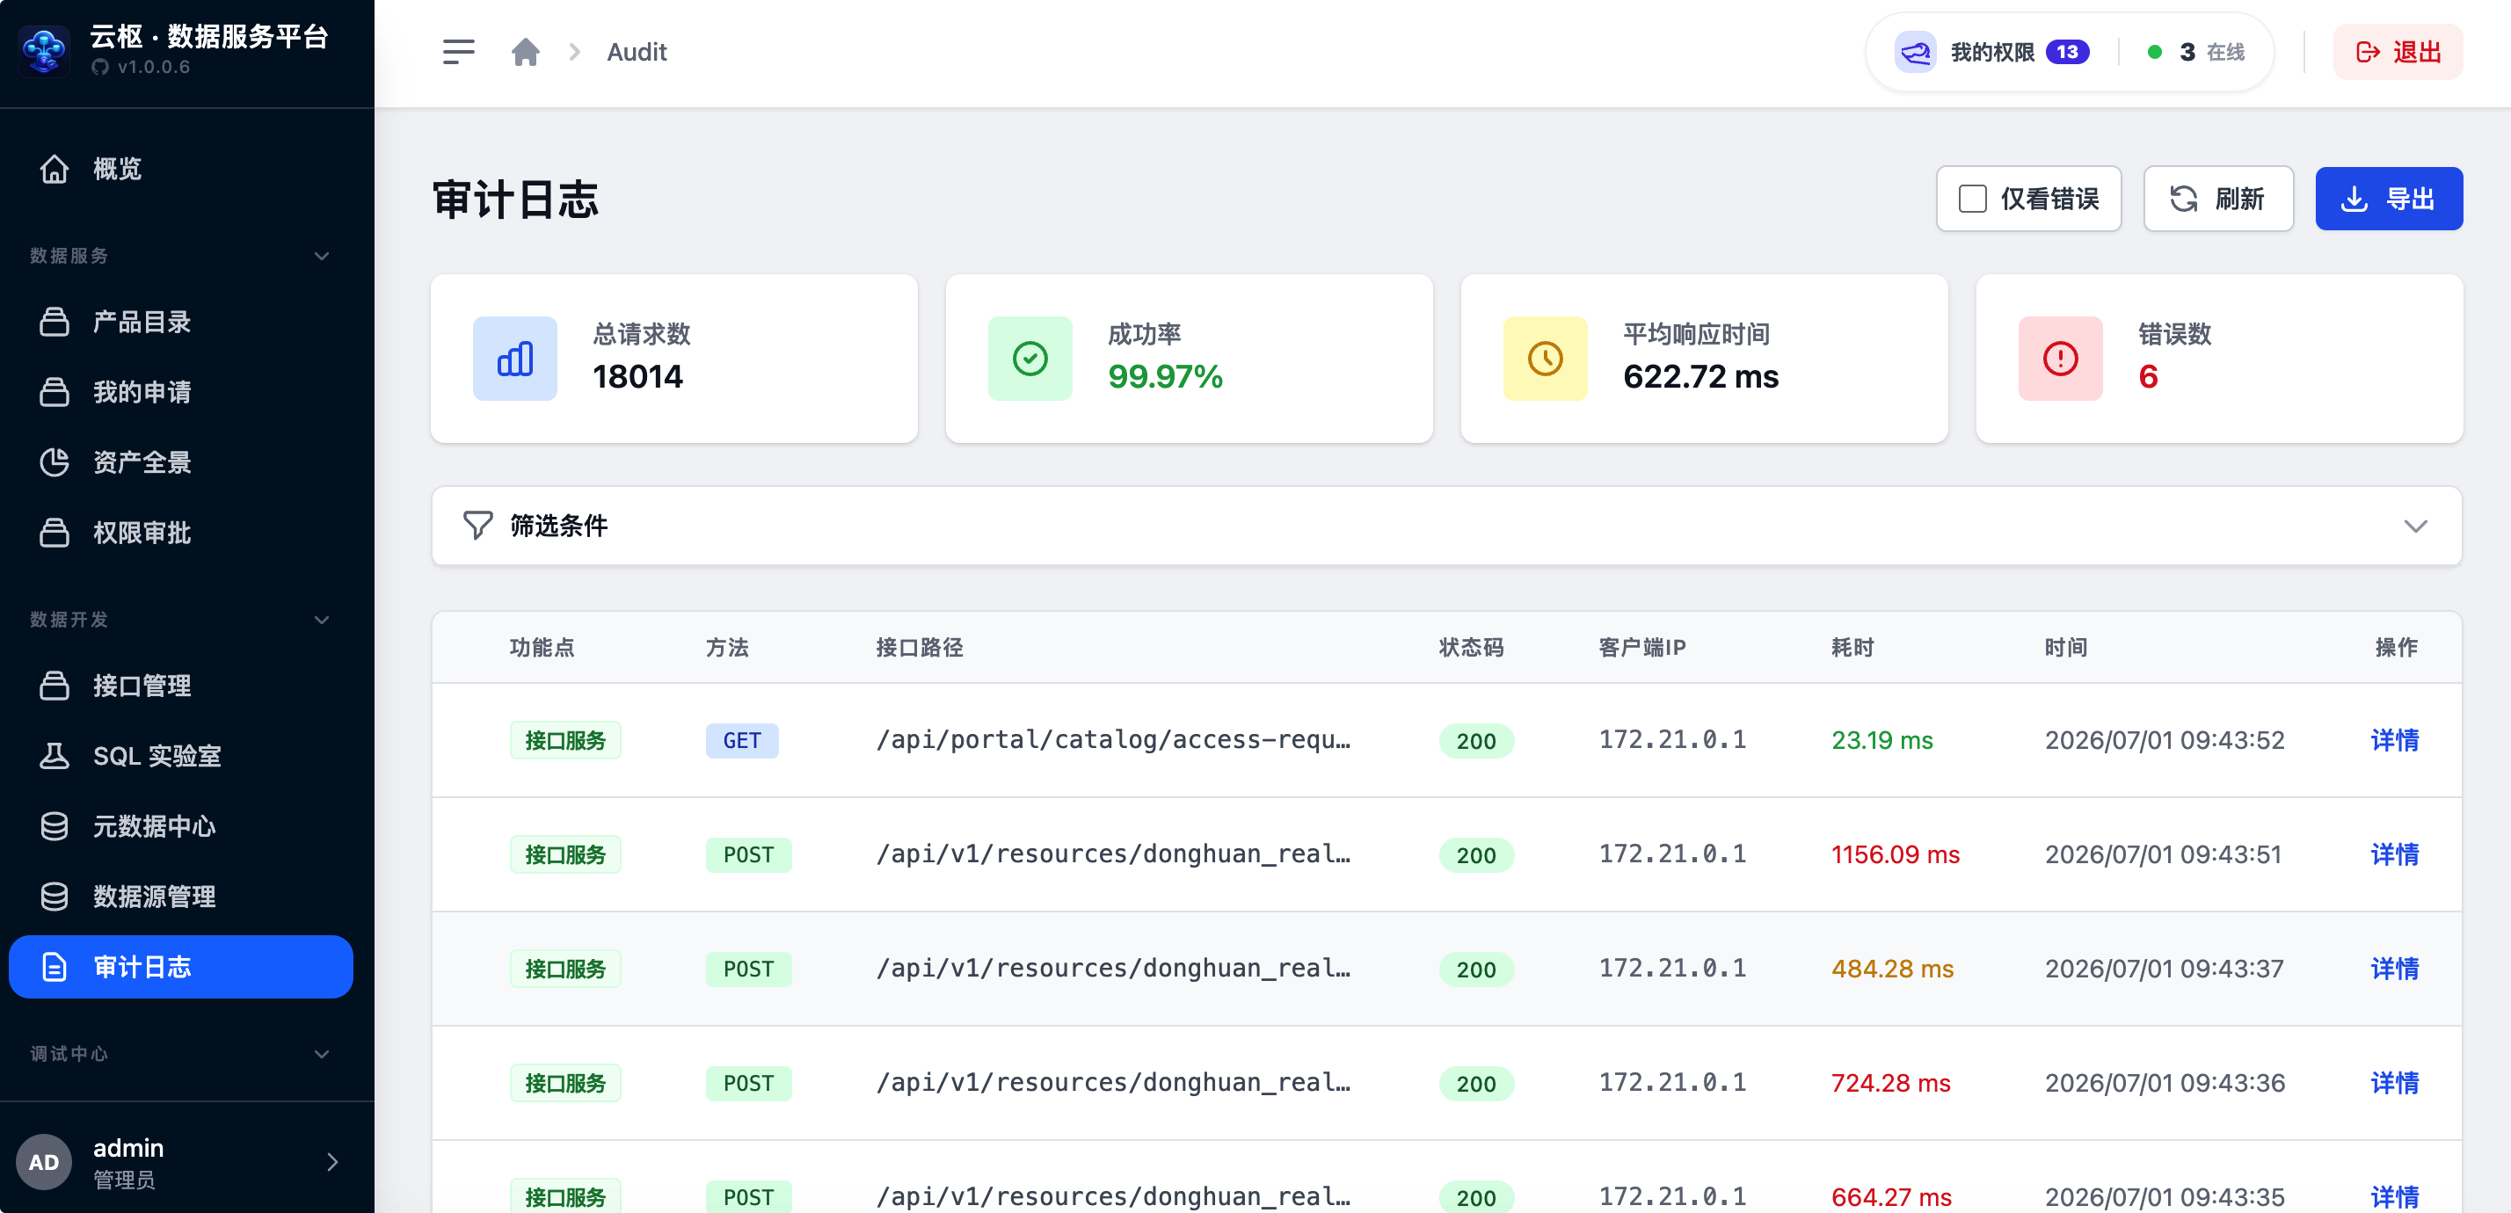Click the 成功率 check circle icon

[x=1030, y=359]
